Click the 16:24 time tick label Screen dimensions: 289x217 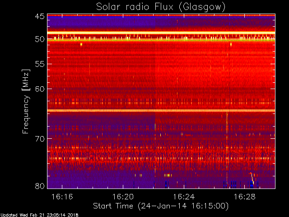(x=184, y=197)
